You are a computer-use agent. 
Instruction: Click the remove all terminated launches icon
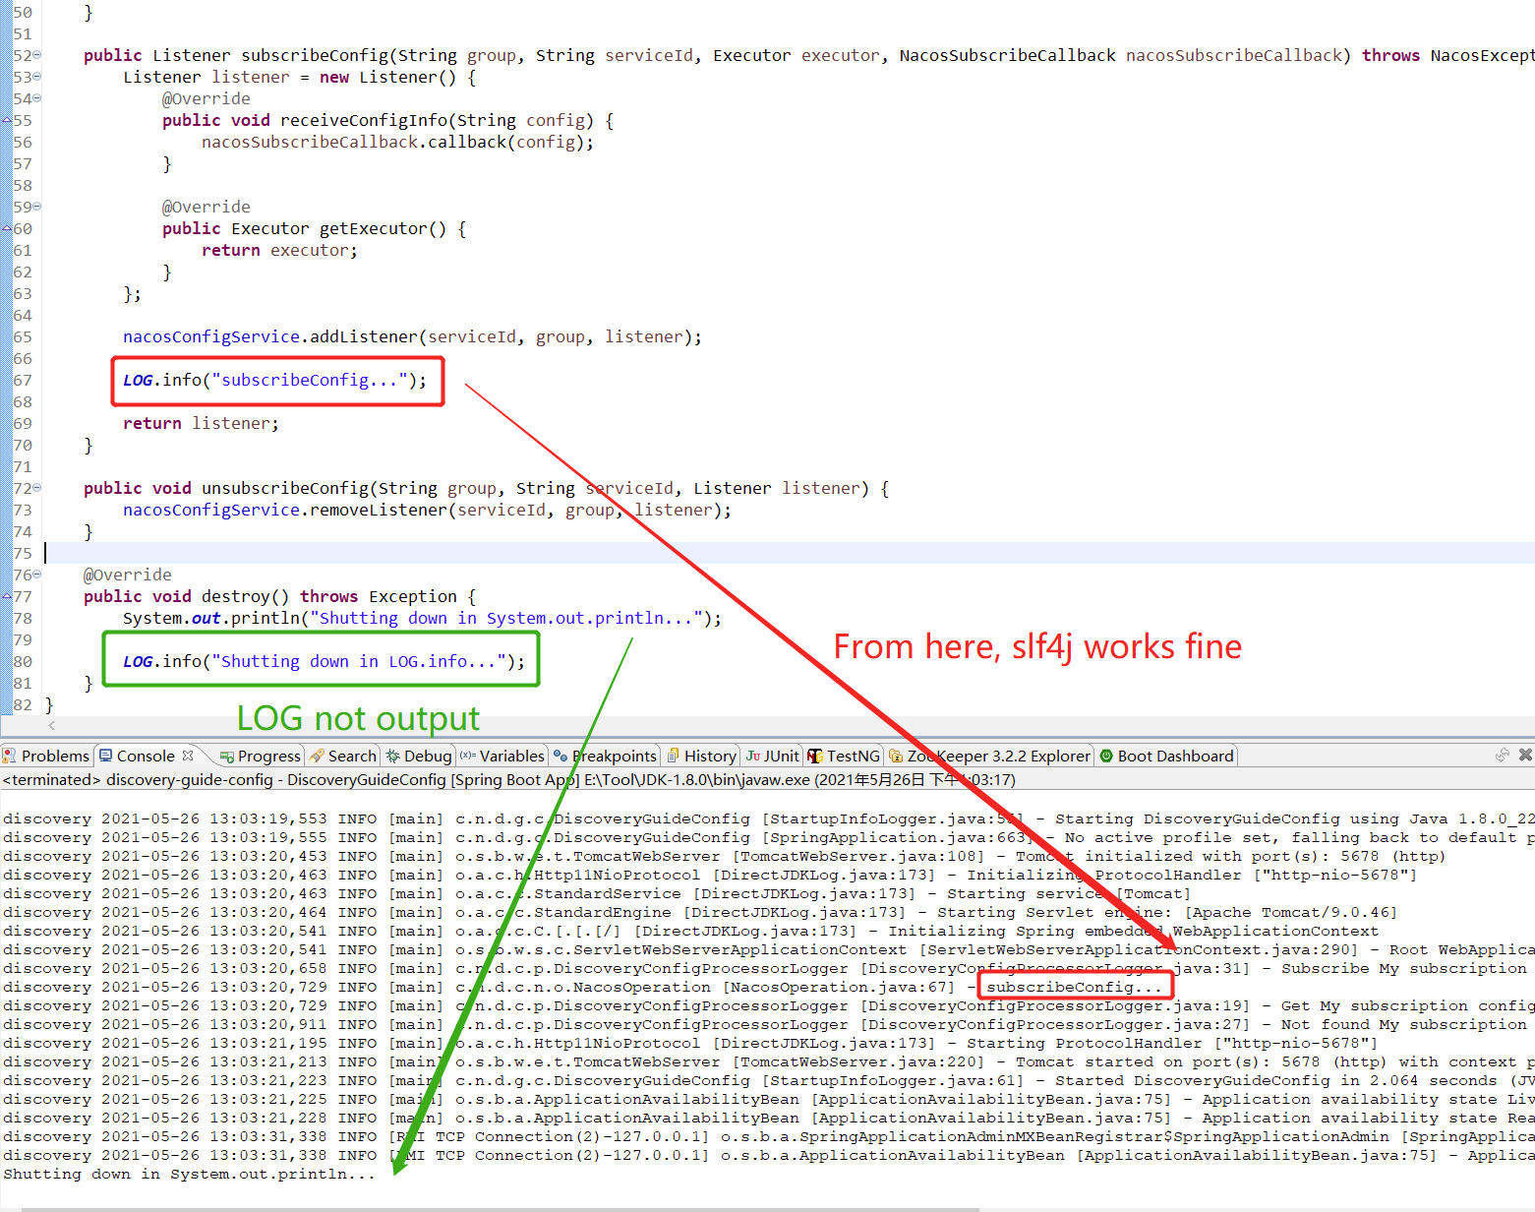[x=1503, y=755]
